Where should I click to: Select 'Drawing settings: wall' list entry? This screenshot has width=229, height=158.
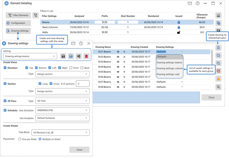tap(168, 74)
